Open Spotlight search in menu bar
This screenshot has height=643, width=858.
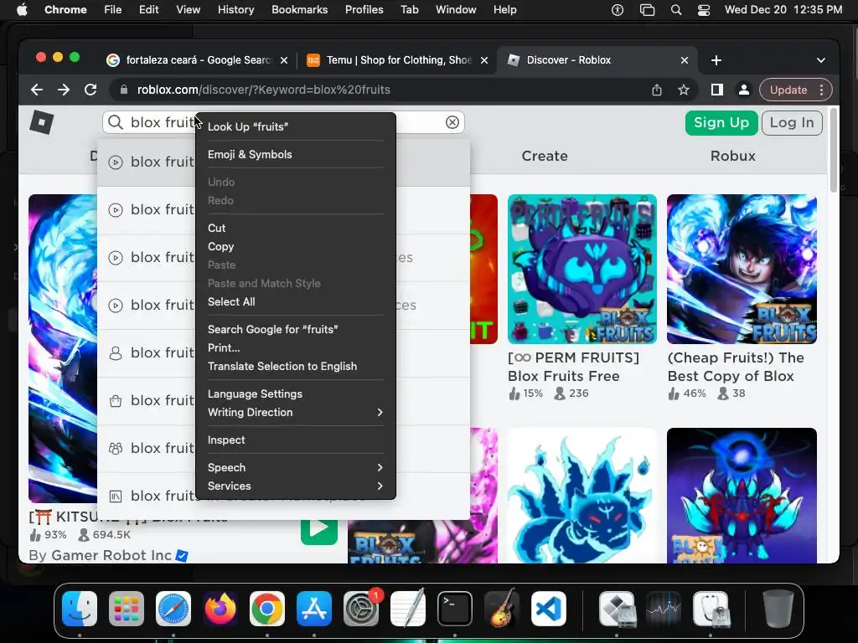coord(676,10)
